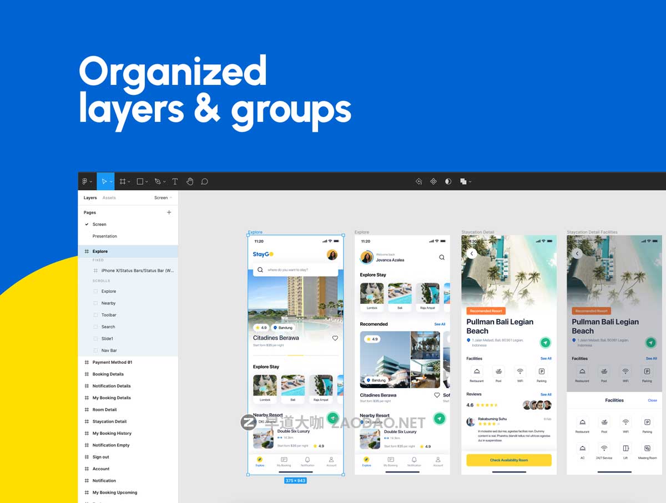Image resolution: width=666 pixels, height=503 pixels.
Task: Select the Nav Bar layer
Action: coord(109,350)
